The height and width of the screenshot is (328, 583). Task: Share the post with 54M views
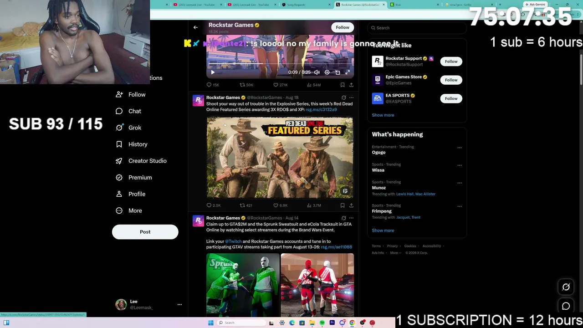pyautogui.click(x=351, y=85)
